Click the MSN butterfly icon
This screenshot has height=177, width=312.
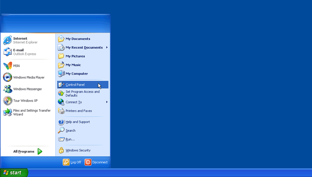click(x=7, y=66)
